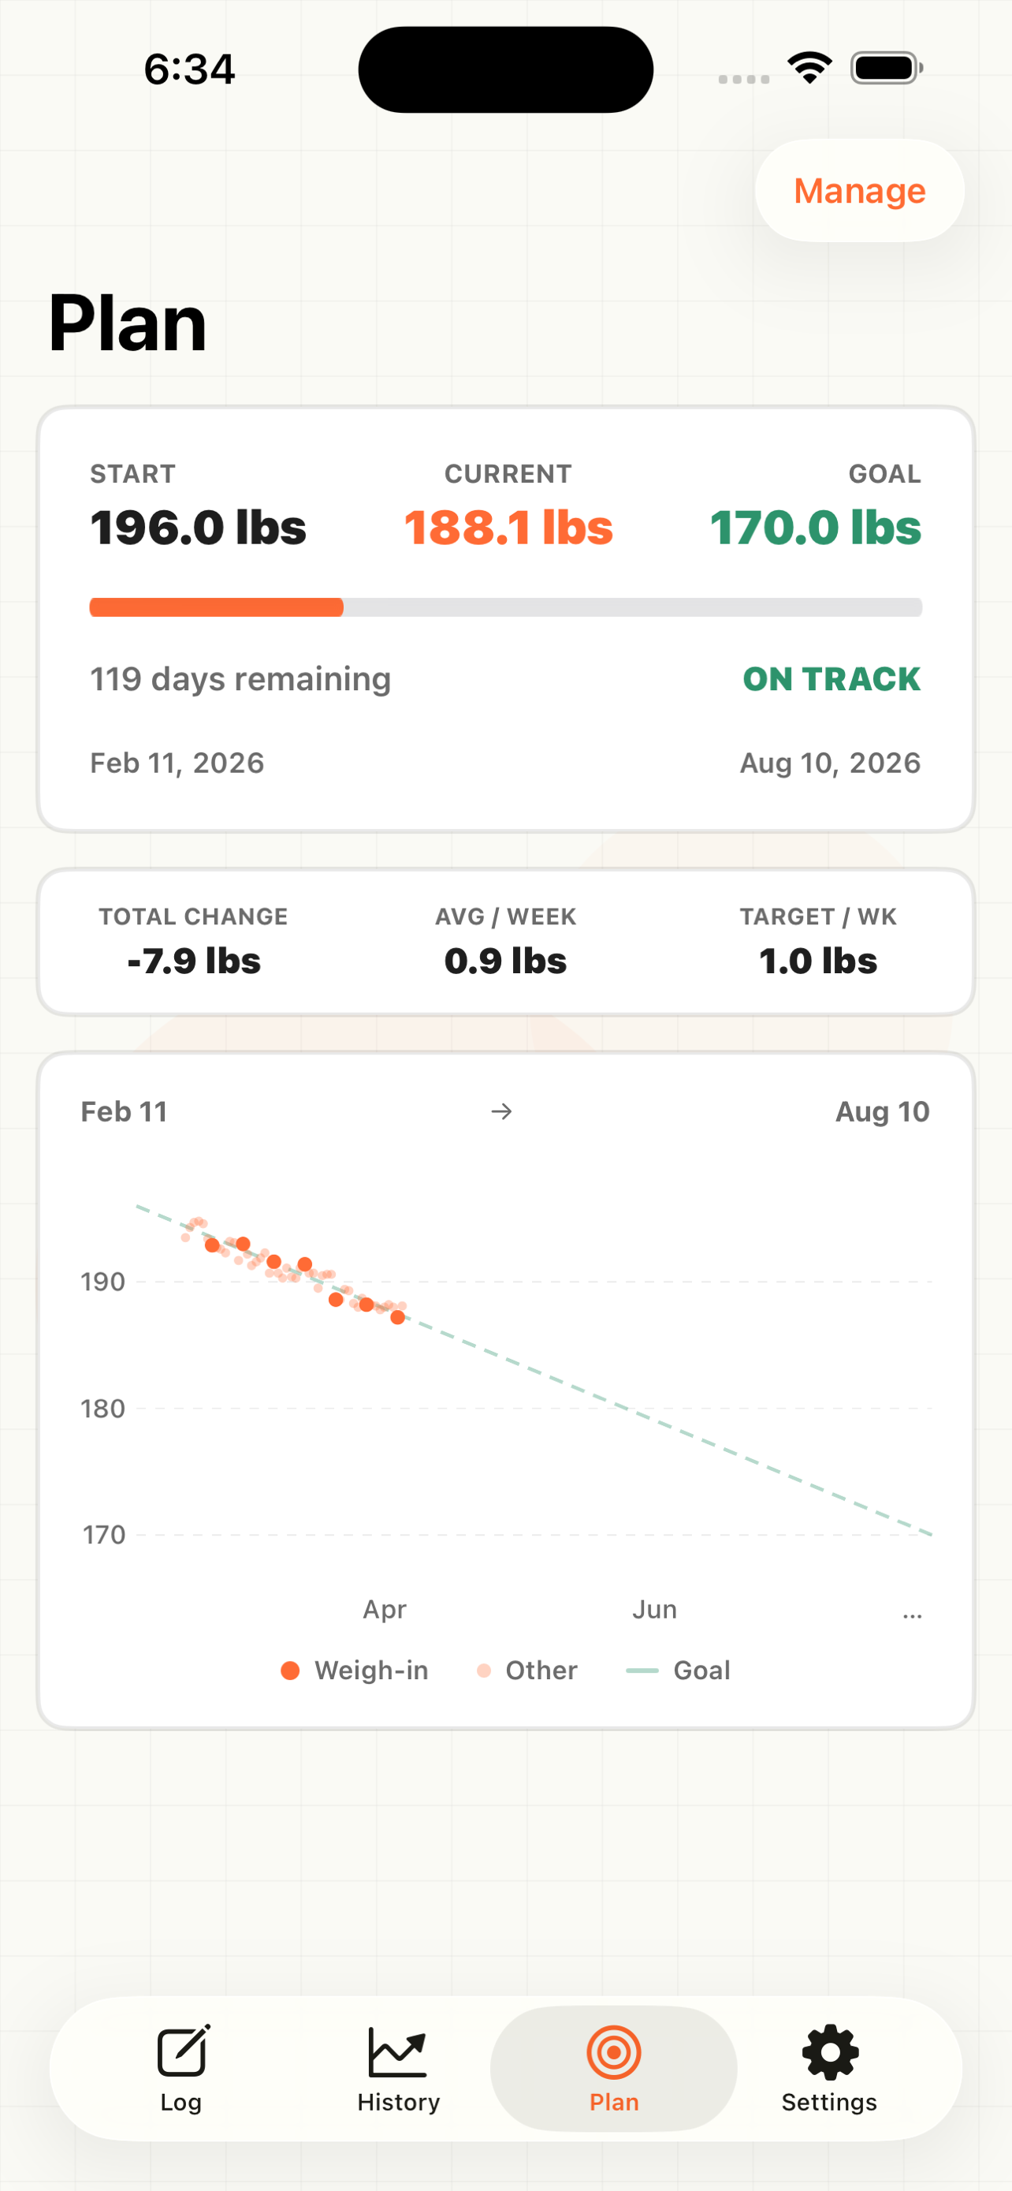Open the Log tab pencil icon
This screenshot has height=2191, width=1012.
[182, 2051]
